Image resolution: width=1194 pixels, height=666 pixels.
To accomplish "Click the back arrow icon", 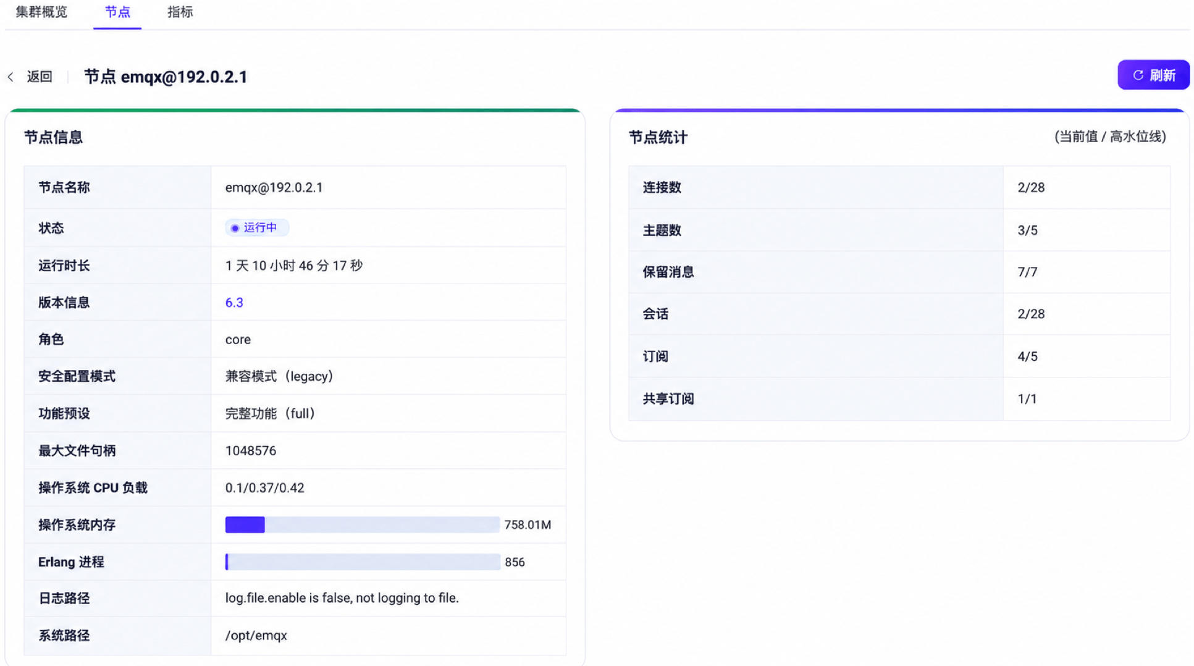I will pyautogui.click(x=11, y=77).
